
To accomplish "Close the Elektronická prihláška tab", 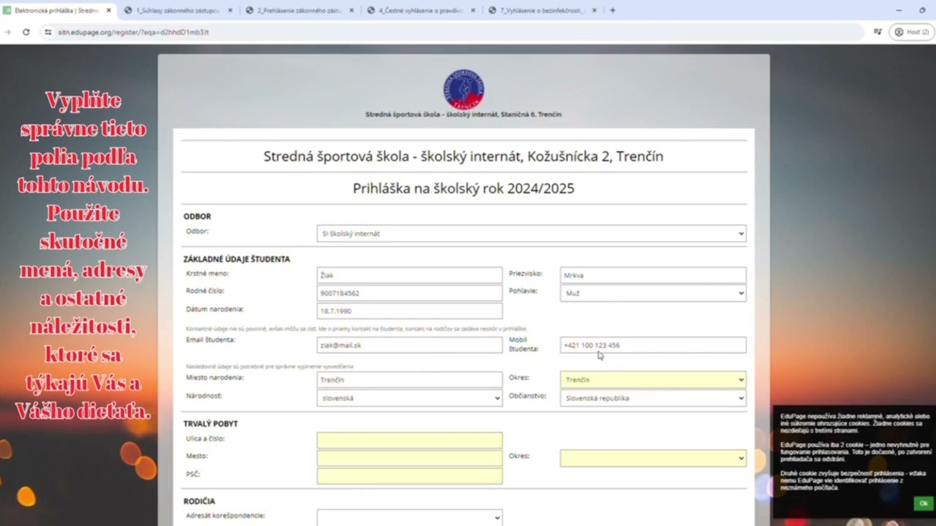I will 109,10.
